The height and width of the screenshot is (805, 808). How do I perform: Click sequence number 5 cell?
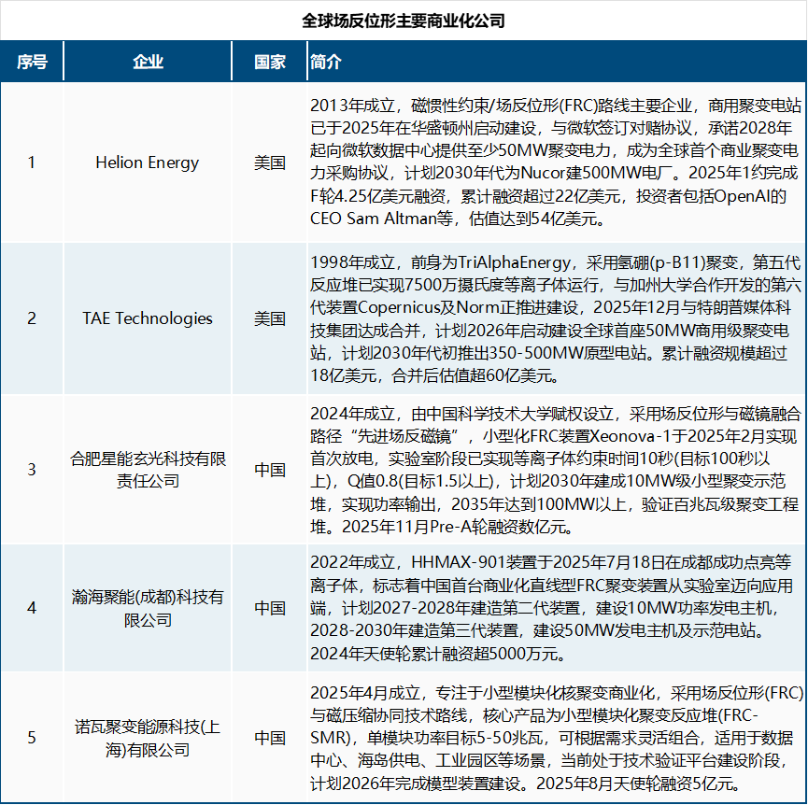coord(32,738)
